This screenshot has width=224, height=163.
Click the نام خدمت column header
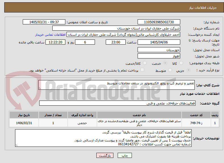(139, 115)
